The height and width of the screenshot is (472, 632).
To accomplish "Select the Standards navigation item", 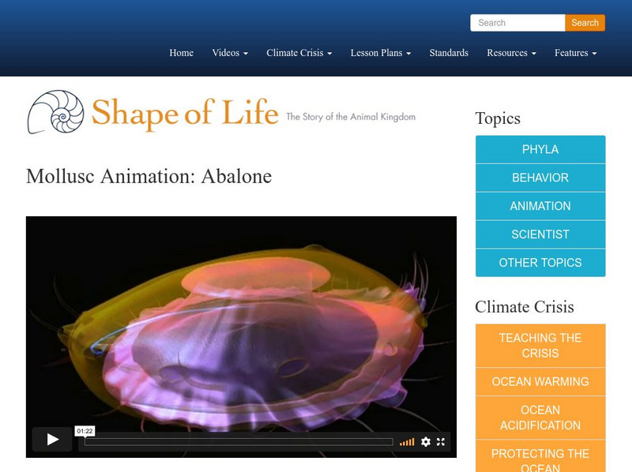I will (x=448, y=53).
